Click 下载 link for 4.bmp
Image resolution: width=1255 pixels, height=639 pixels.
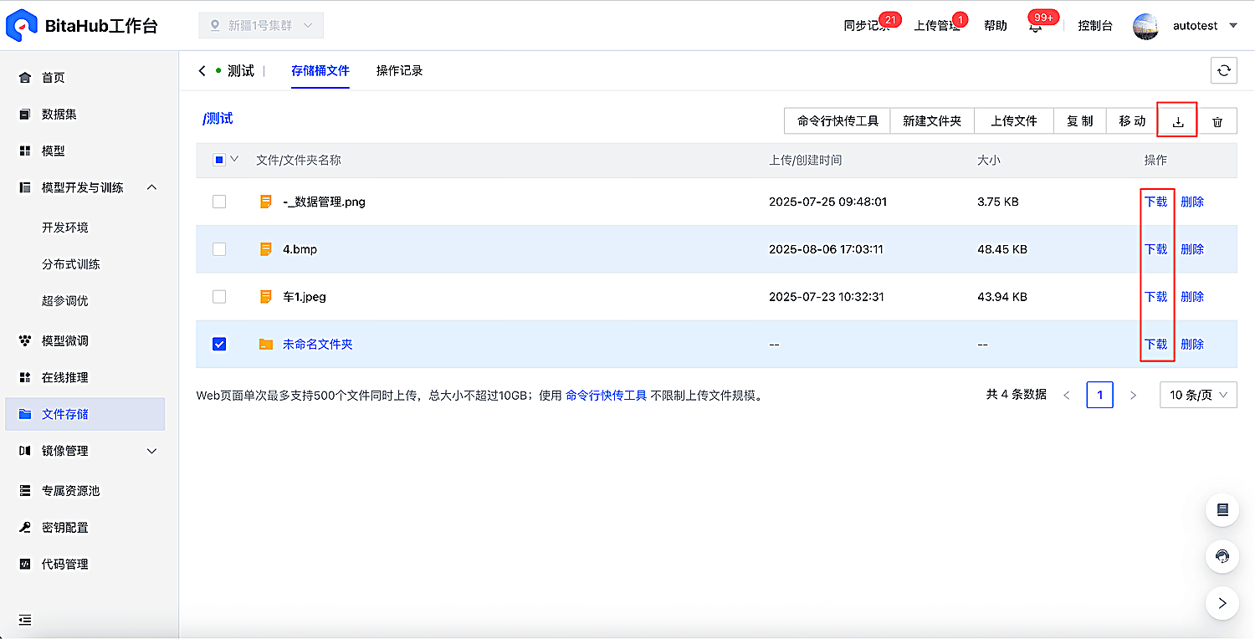[1155, 249]
